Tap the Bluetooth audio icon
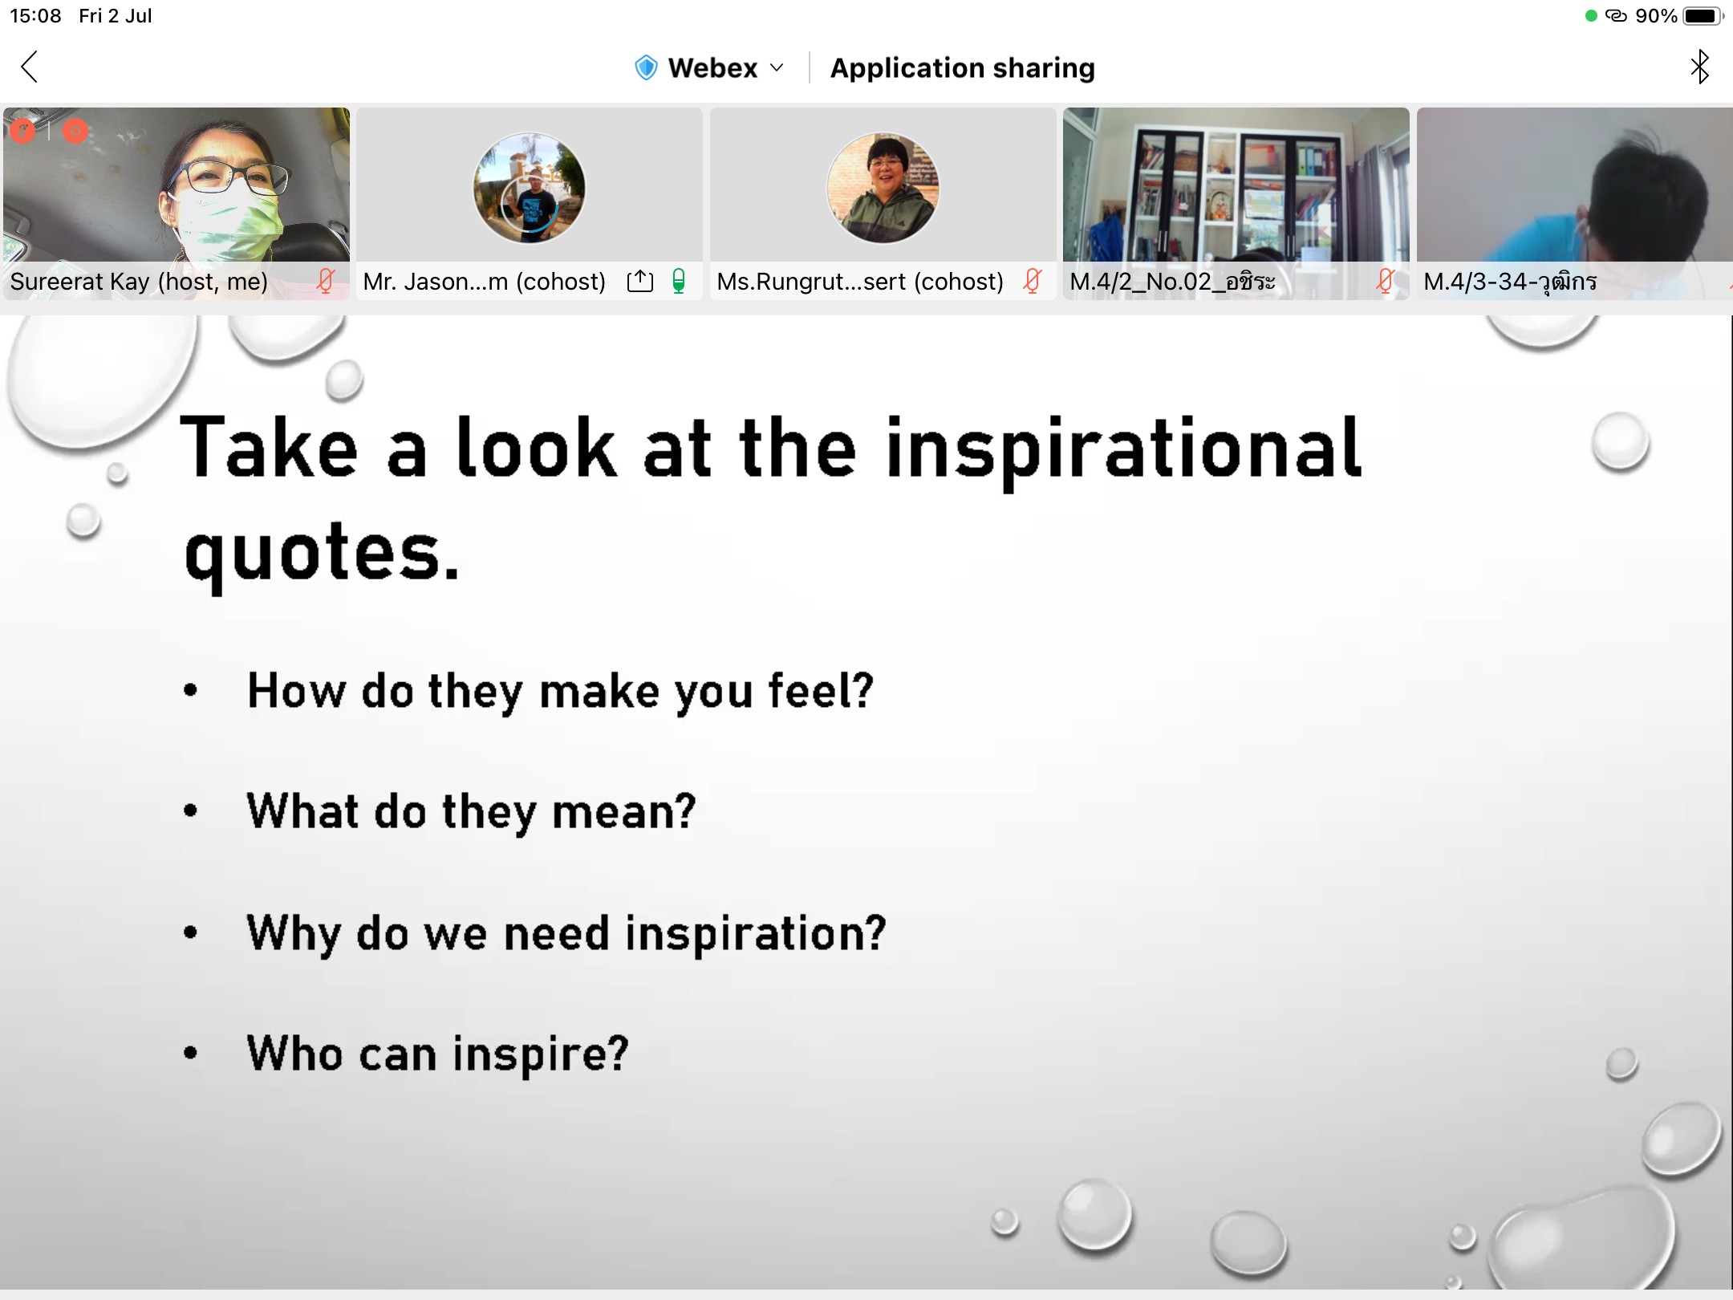Viewport: 1733px width, 1300px height. tap(1699, 67)
